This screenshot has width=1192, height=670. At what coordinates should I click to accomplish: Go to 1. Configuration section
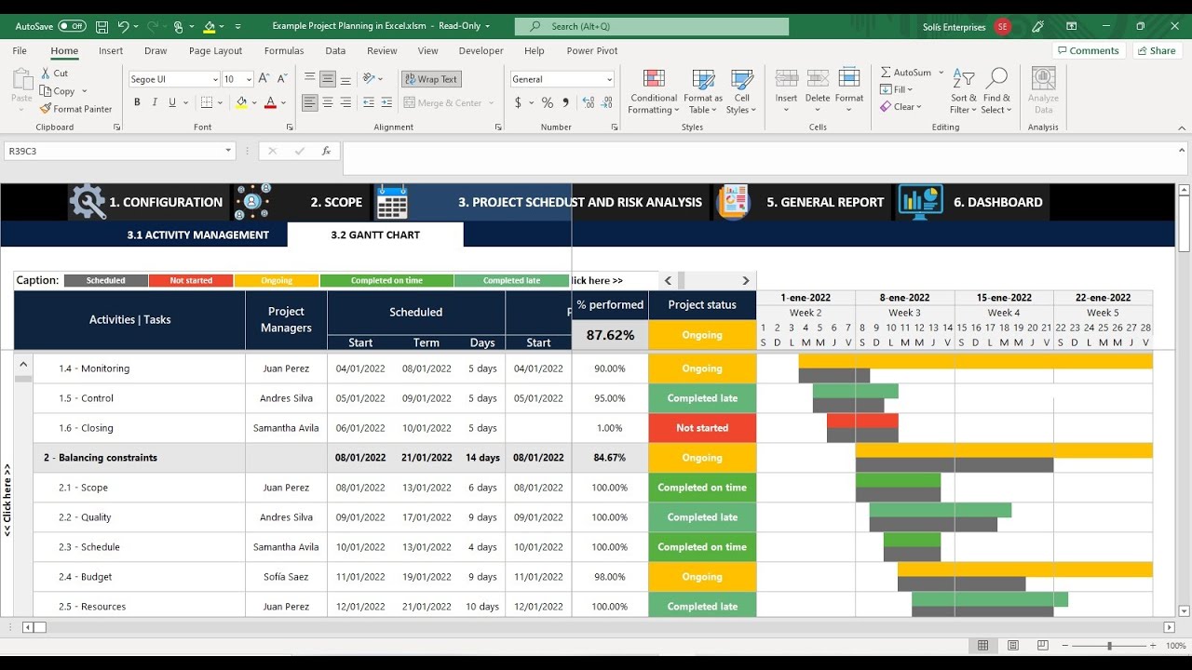(166, 202)
